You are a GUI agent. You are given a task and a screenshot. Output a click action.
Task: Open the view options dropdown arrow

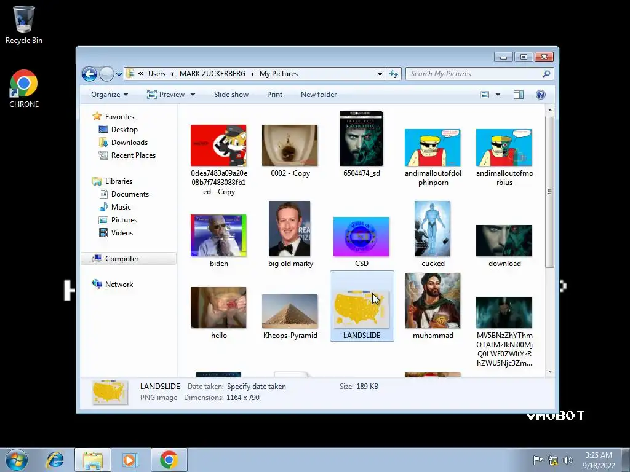point(498,95)
